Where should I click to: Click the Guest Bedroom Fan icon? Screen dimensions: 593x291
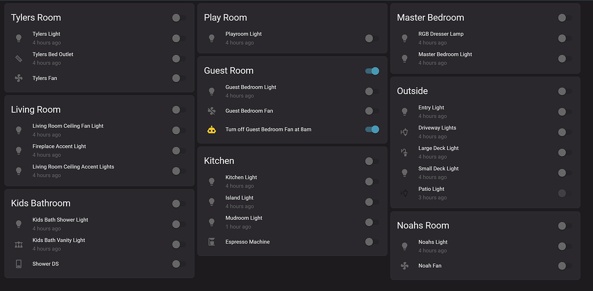[x=211, y=111]
